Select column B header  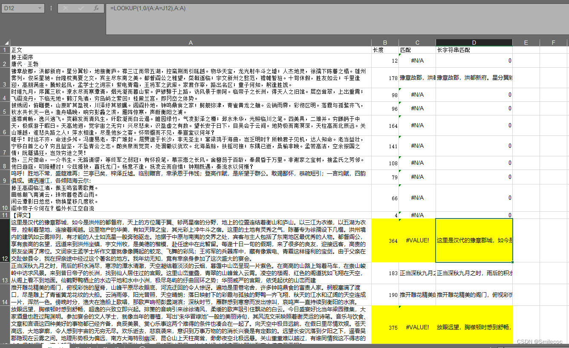[x=385, y=43]
